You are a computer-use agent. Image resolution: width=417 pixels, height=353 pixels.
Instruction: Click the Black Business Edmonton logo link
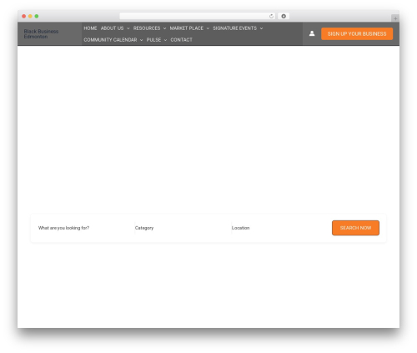tap(41, 34)
